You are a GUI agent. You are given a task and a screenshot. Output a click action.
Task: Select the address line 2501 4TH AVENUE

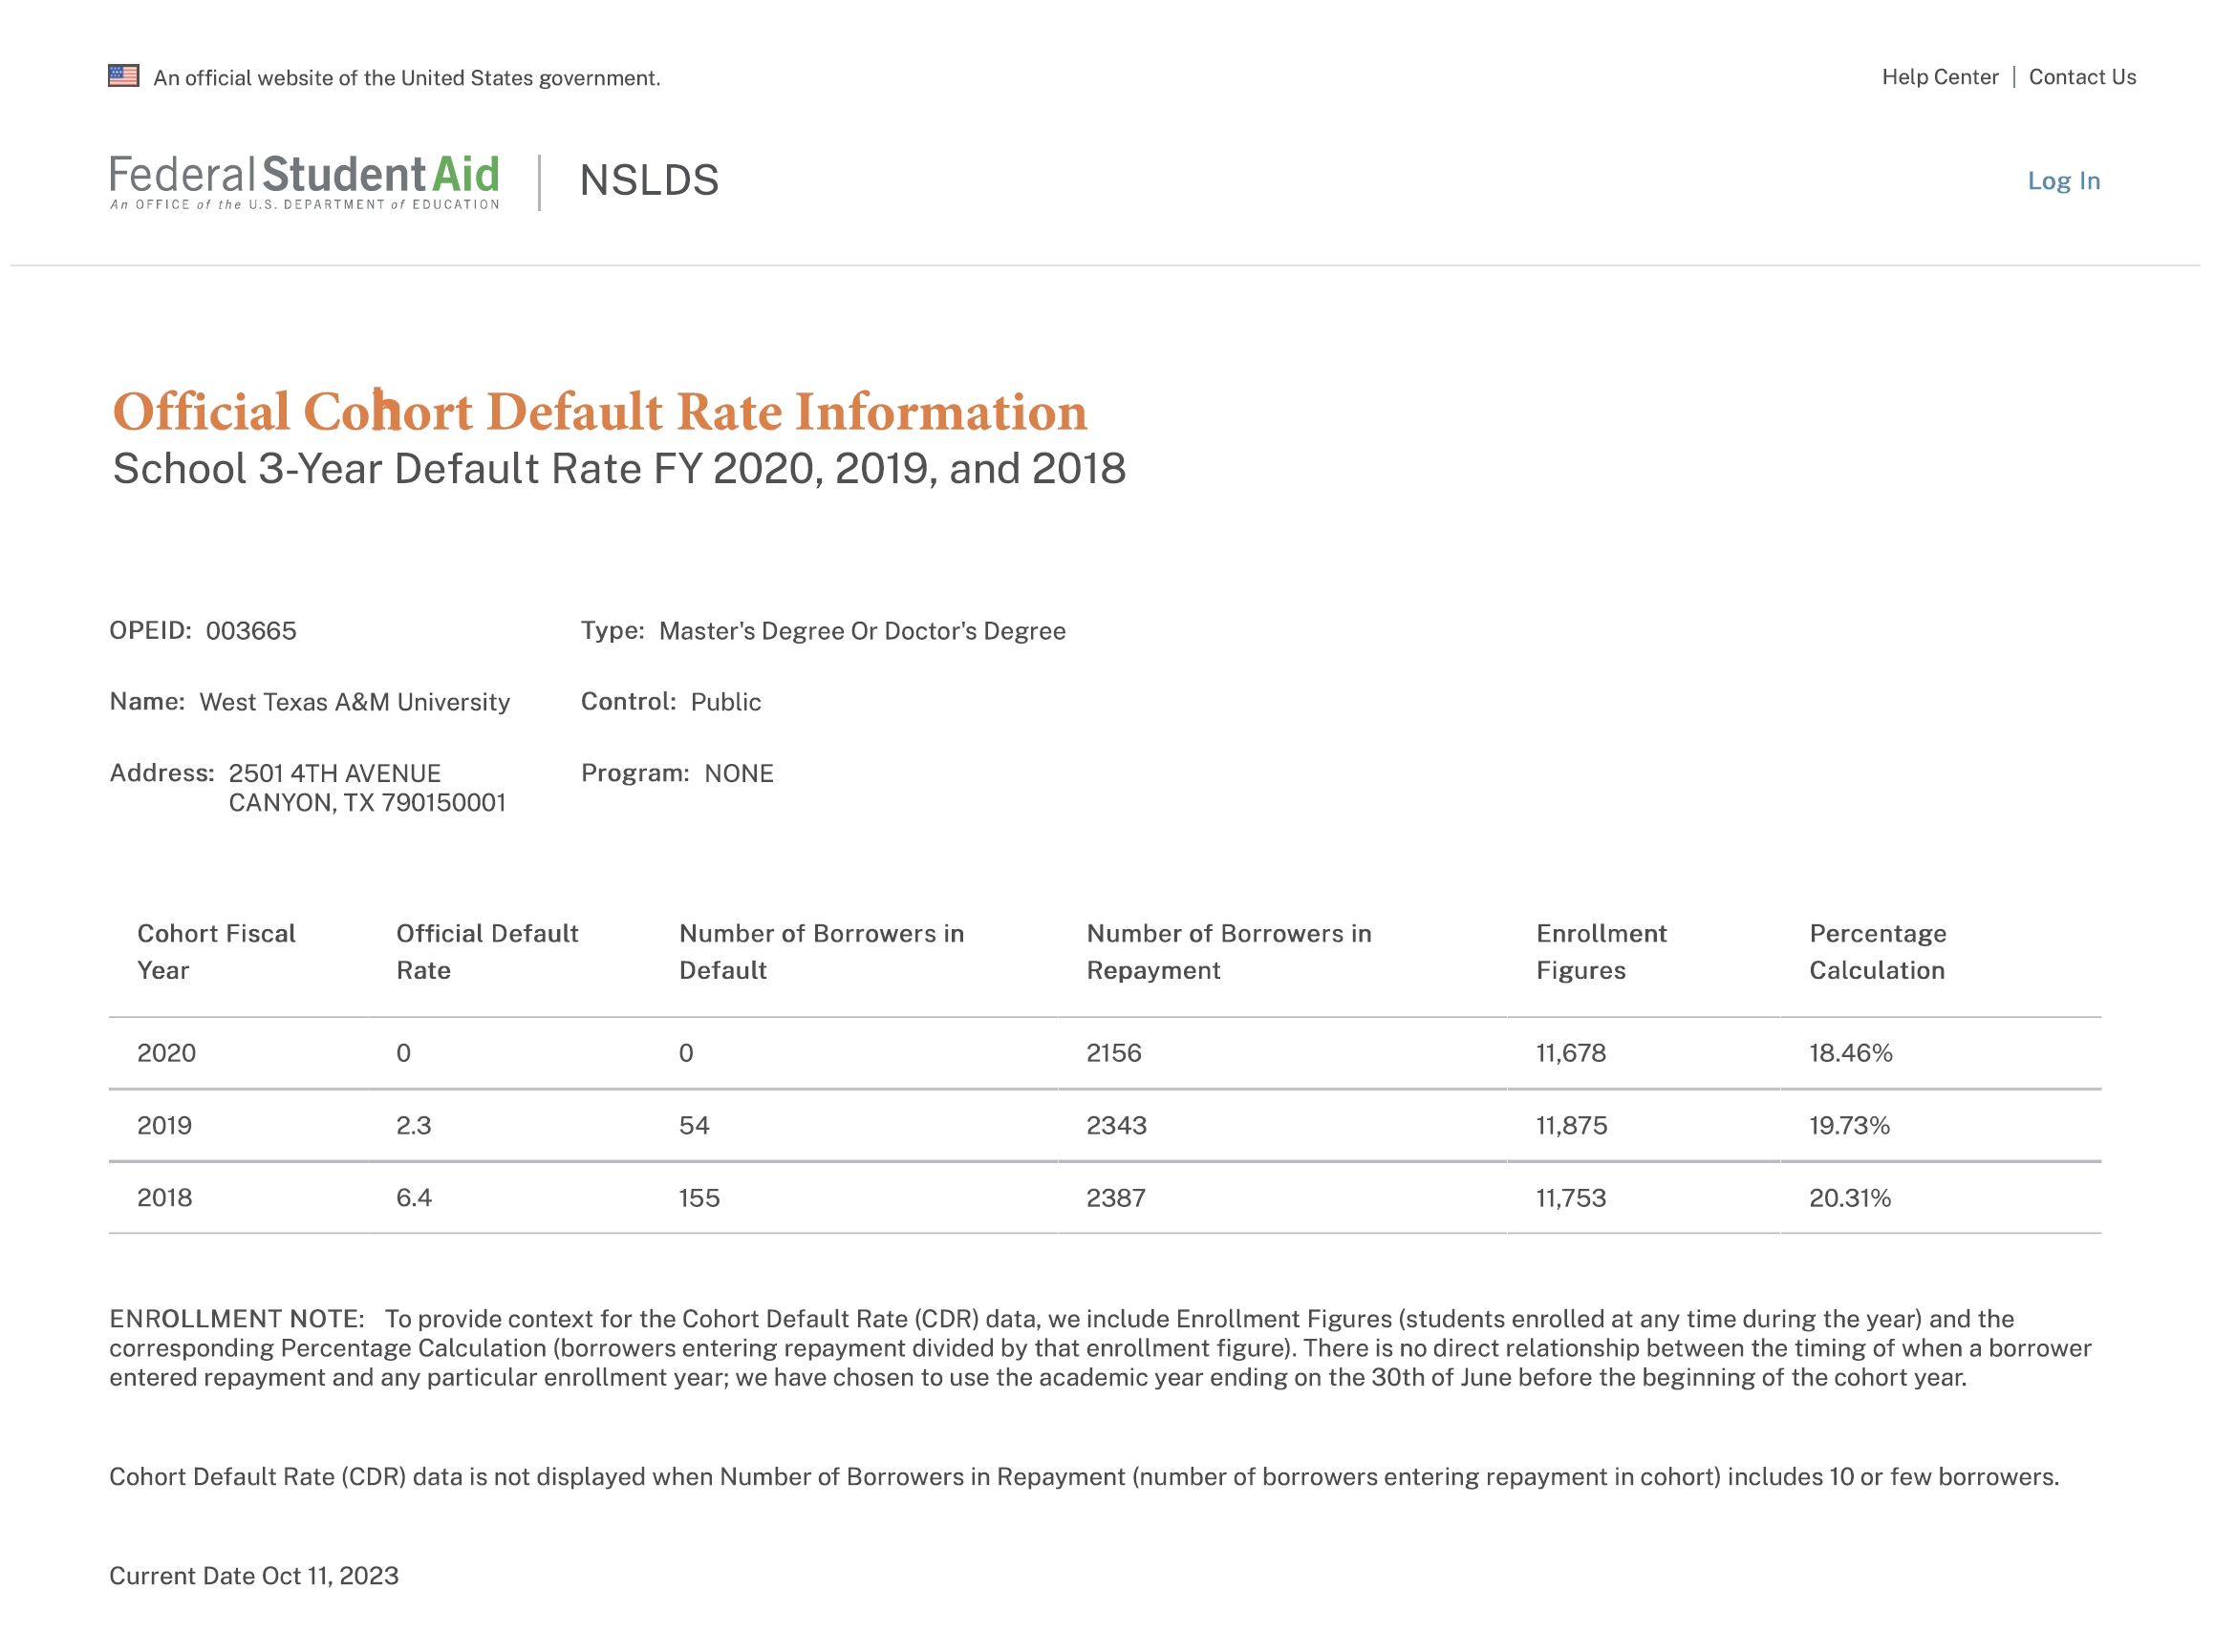[336, 776]
